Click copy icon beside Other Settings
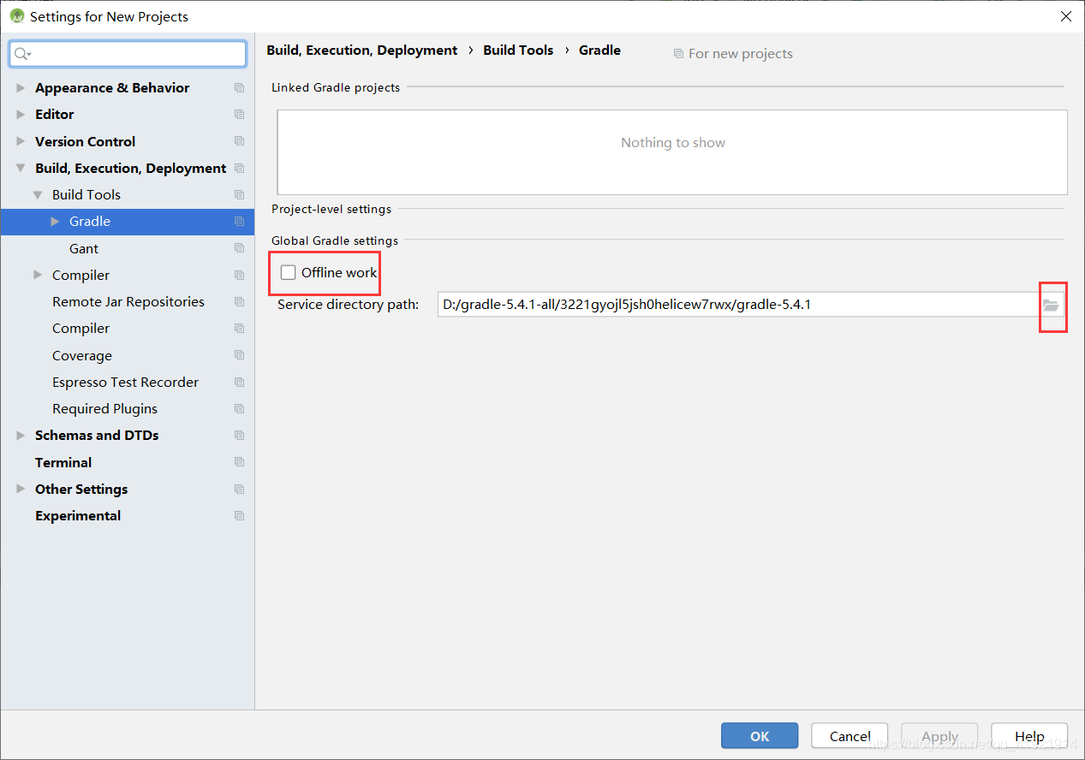 [239, 490]
